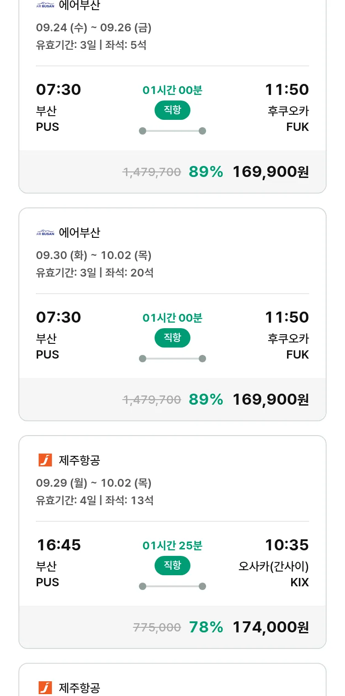Tap the 16:45 departure time from 부산
The height and width of the screenshot is (696, 345).
59,545
